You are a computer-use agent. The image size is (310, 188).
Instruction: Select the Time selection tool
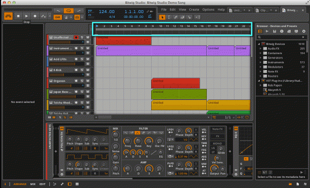pyautogui.click(x=169, y=17)
